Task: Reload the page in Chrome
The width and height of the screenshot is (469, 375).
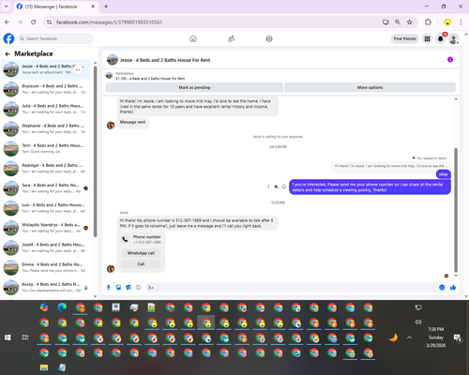Action: (34, 22)
